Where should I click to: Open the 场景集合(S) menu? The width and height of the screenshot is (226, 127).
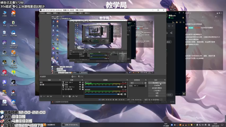pyautogui.click(x=72, y=13)
